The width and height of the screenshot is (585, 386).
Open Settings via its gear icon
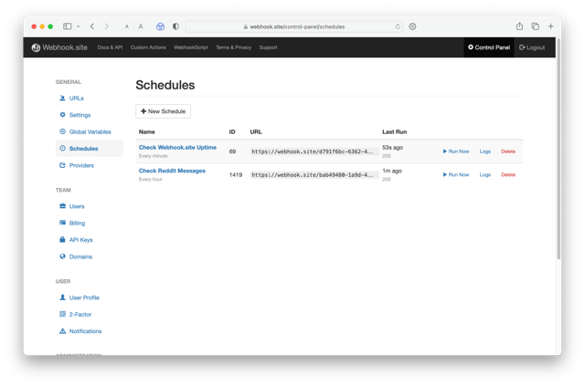(62, 115)
